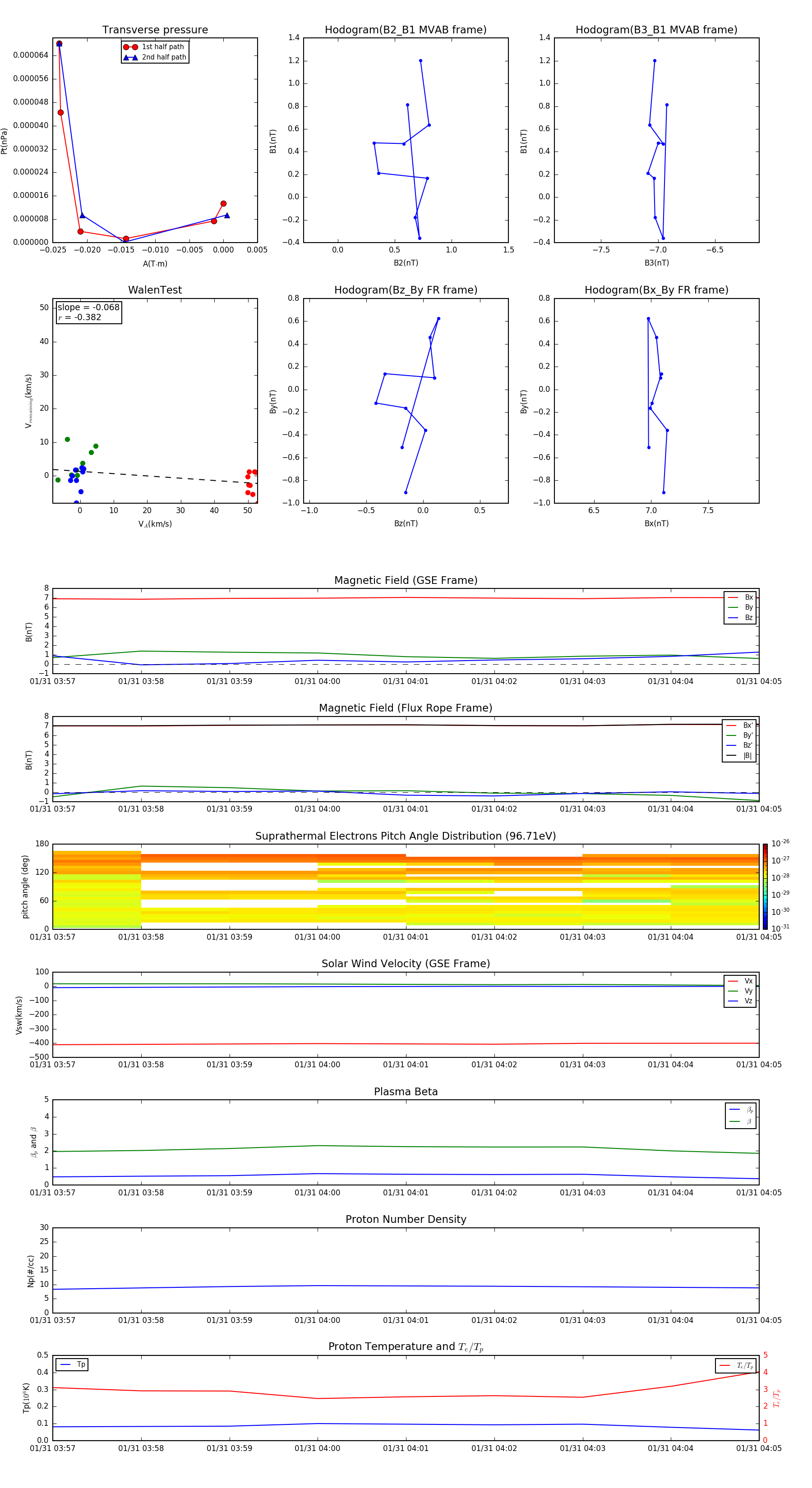The image size is (812, 1488).
Task: Select 'Vy' in the solar wind legend
Action: click(x=741, y=991)
